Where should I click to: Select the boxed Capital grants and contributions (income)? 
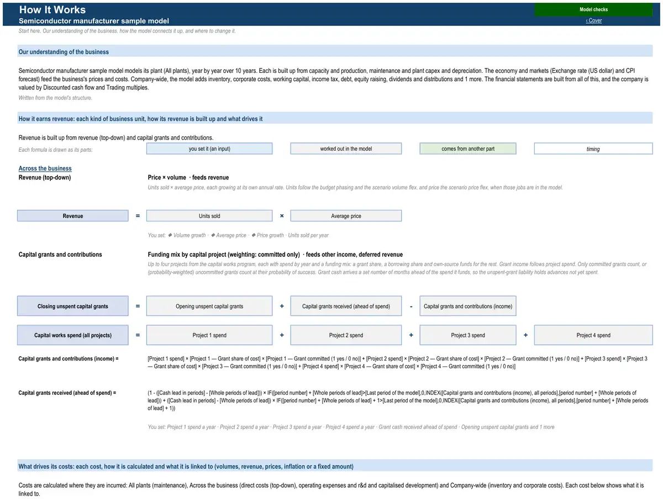[x=468, y=306]
